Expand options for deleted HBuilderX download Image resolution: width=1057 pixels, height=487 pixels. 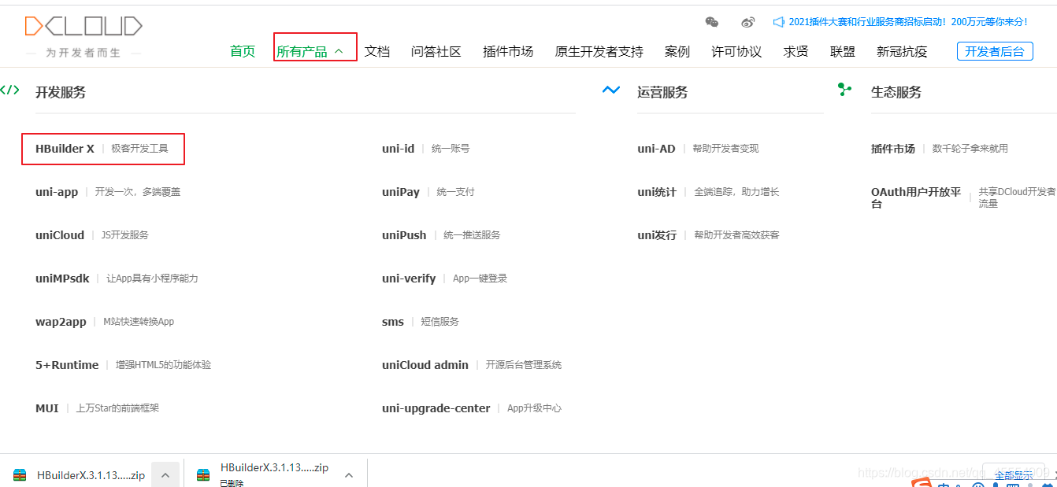click(x=349, y=475)
